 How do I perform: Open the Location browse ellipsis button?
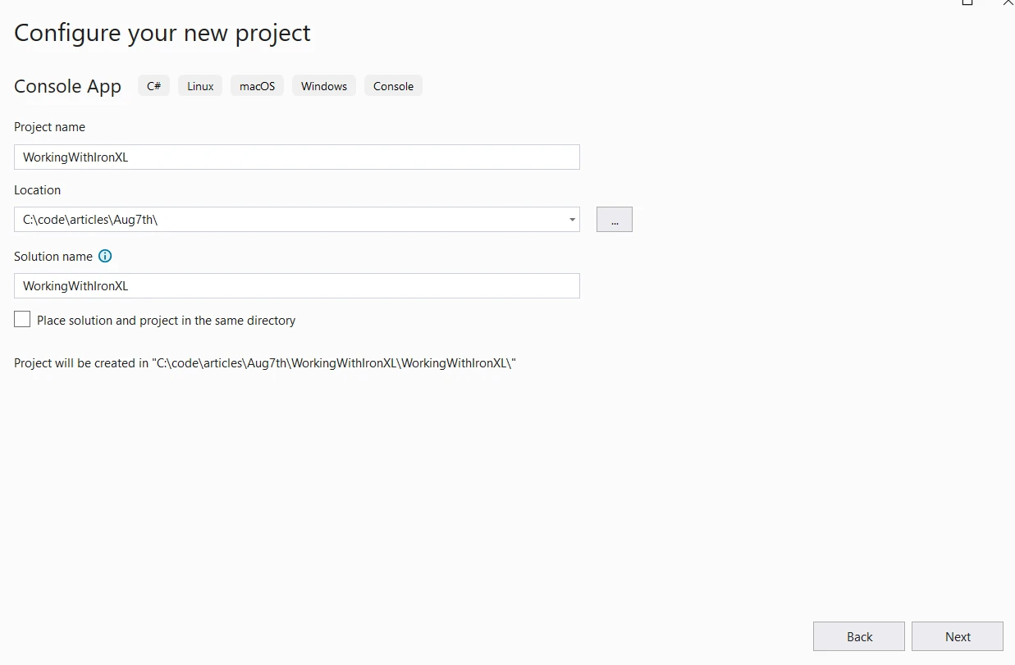pos(614,220)
